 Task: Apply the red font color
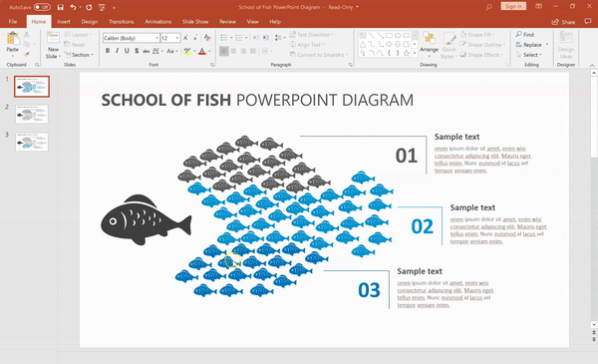pos(202,51)
